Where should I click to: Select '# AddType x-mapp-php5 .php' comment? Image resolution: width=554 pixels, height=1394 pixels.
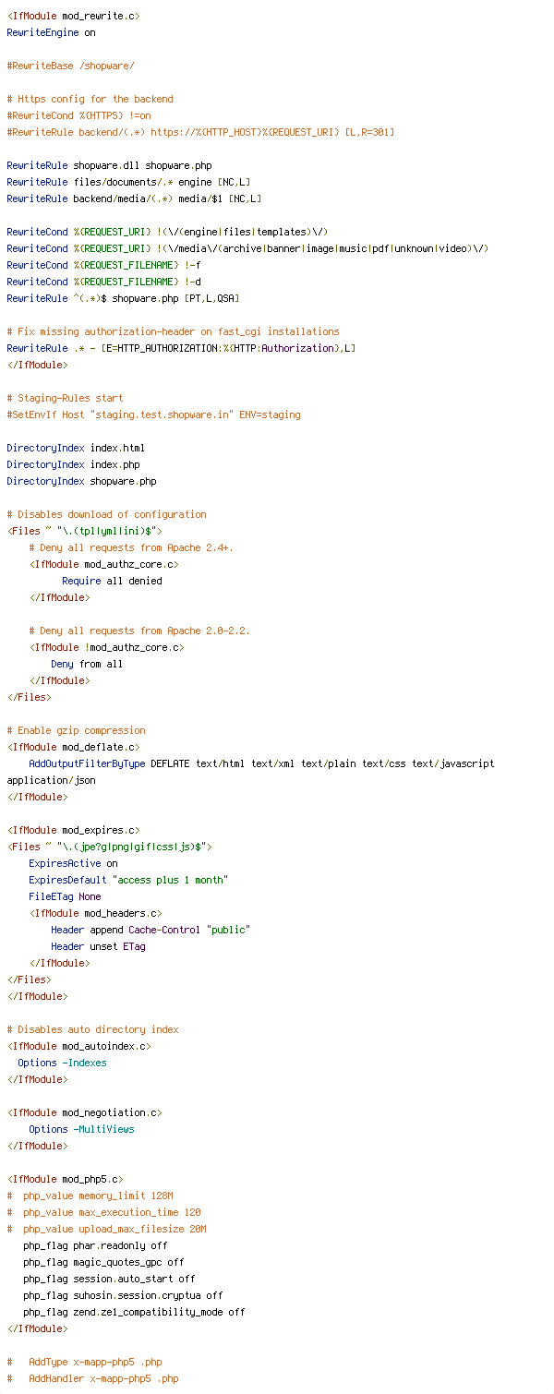coord(84,1362)
